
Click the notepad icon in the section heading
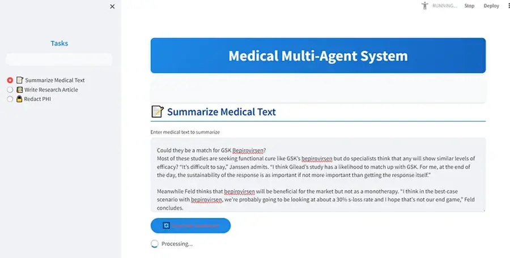pyautogui.click(x=158, y=111)
